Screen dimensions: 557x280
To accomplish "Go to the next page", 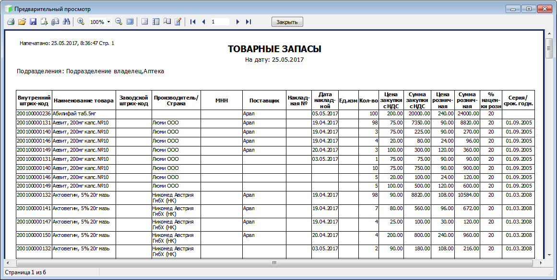I will point(237,22).
